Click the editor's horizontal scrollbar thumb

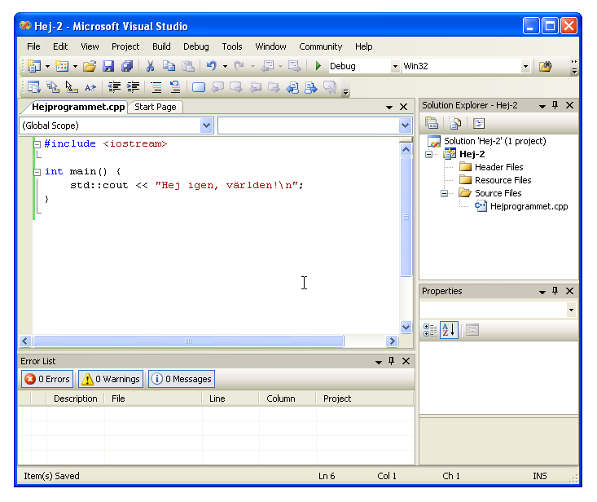[x=188, y=341]
